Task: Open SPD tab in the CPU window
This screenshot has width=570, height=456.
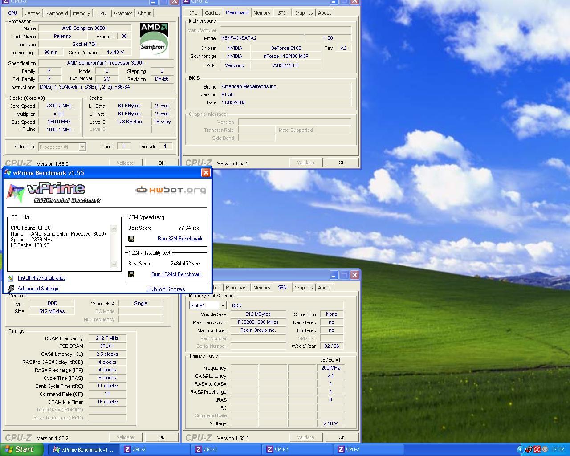Action: point(102,13)
